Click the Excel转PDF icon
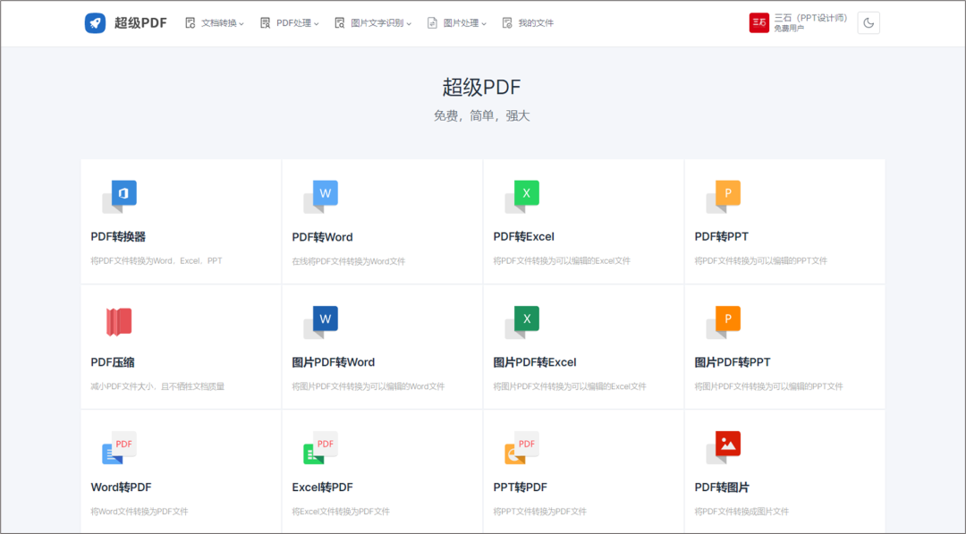 pyautogui.click(x=320, y=447)
